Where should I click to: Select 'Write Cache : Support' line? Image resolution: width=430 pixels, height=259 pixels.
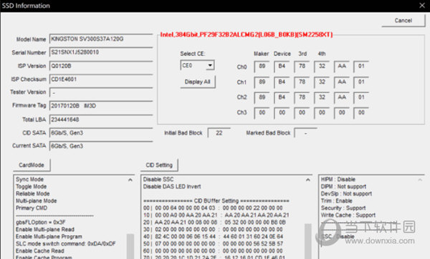tap(348, 215)
